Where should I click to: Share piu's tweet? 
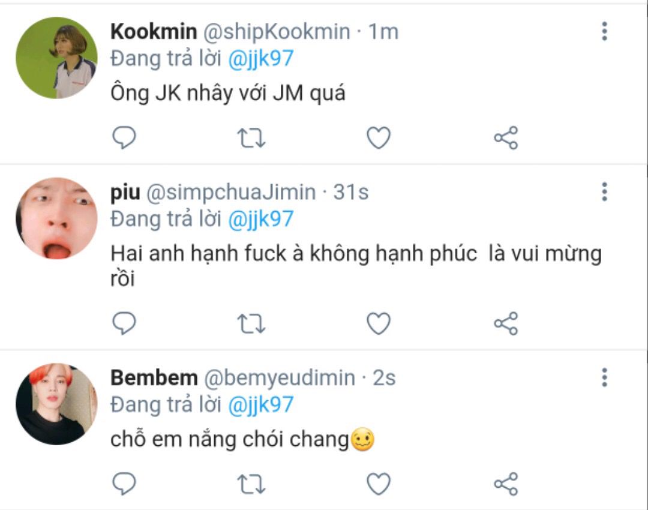click(x=506, y=324)
